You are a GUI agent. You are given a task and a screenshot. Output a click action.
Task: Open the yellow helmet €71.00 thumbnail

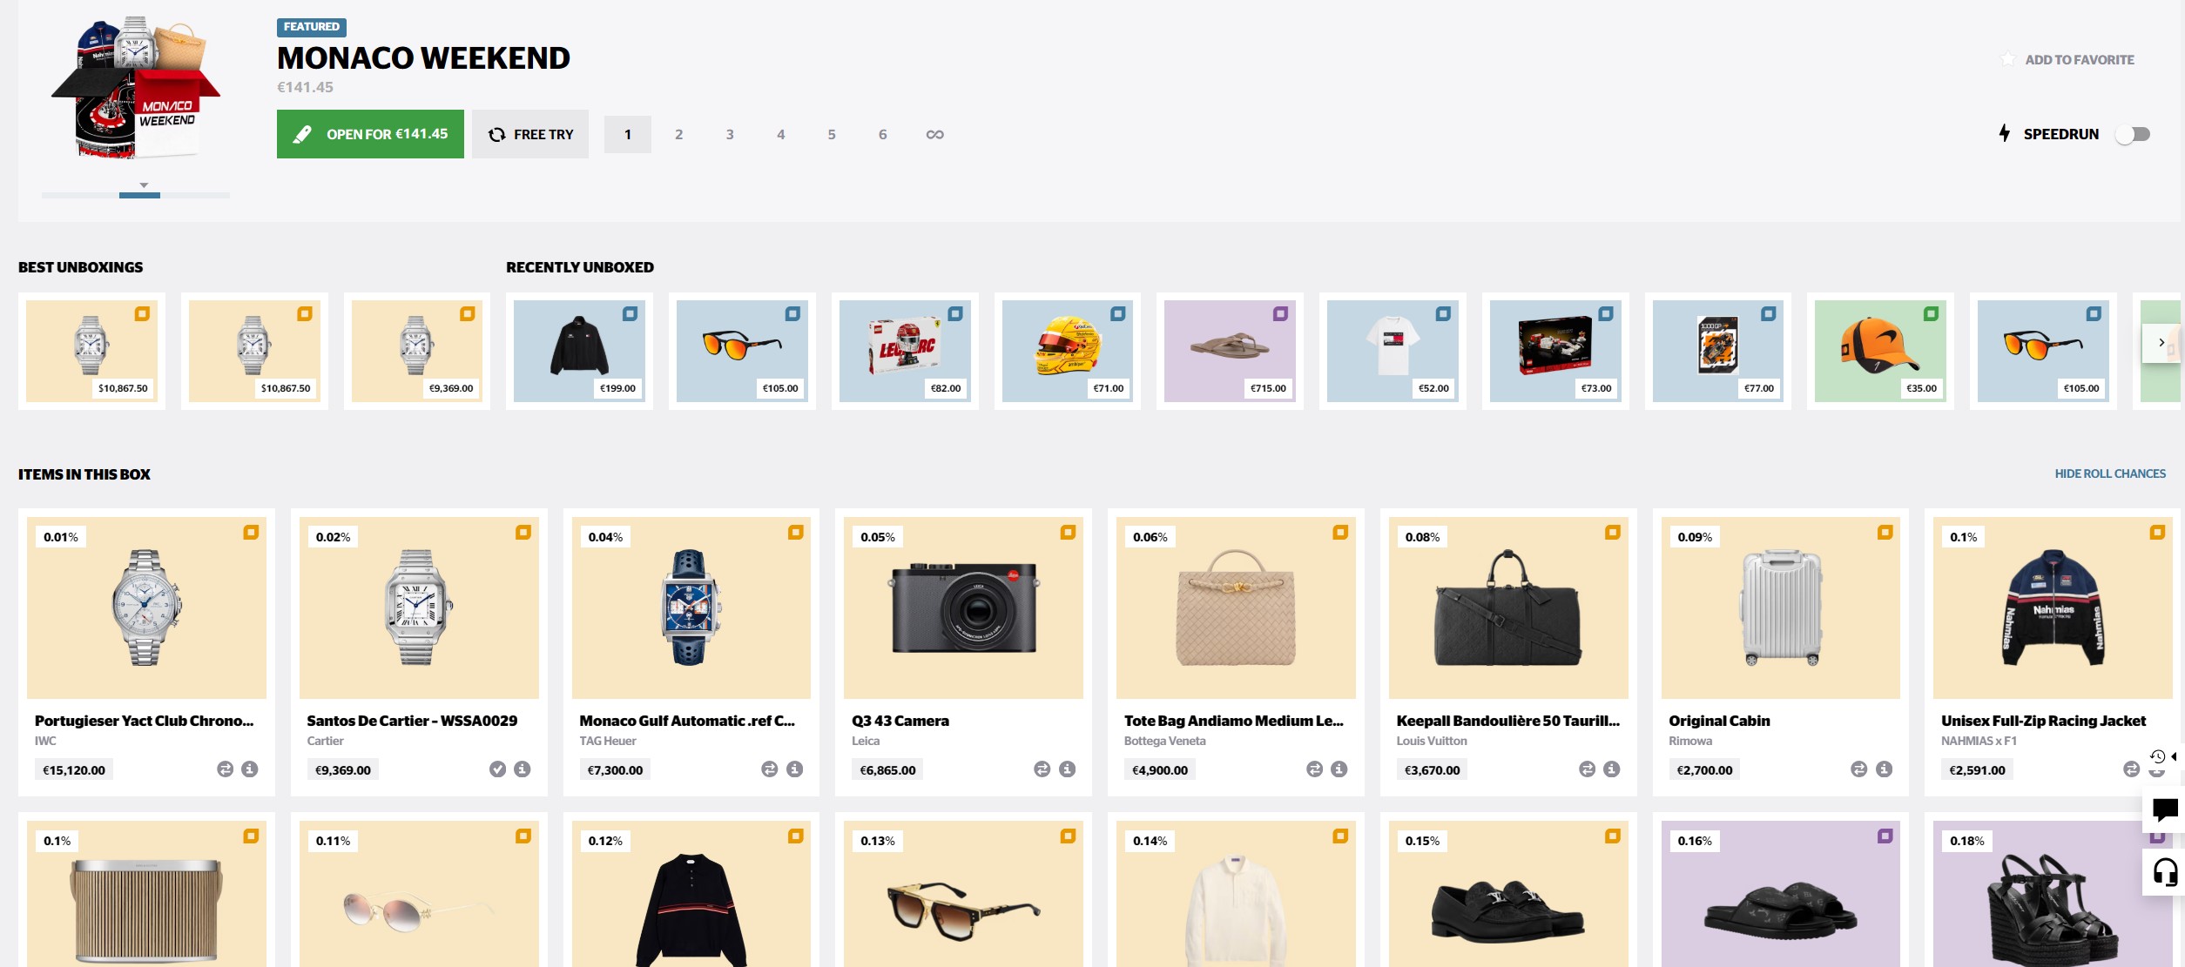(1068, 351)
